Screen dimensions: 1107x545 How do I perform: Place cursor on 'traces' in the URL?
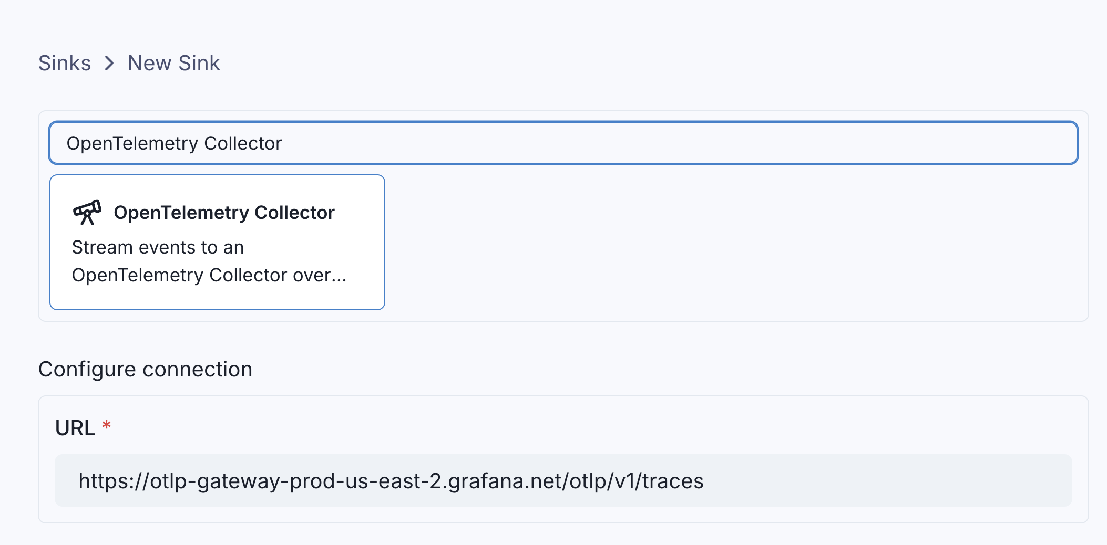coord(673,481)
